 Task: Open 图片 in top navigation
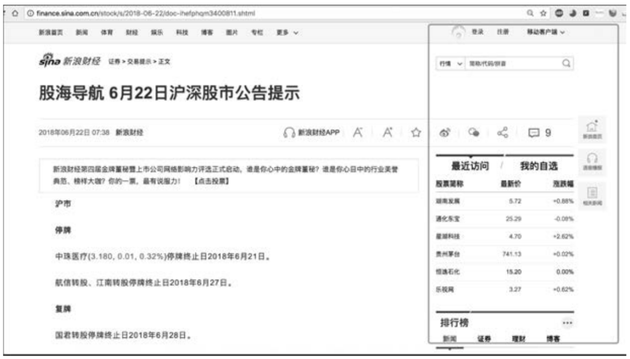coord(232,33)
